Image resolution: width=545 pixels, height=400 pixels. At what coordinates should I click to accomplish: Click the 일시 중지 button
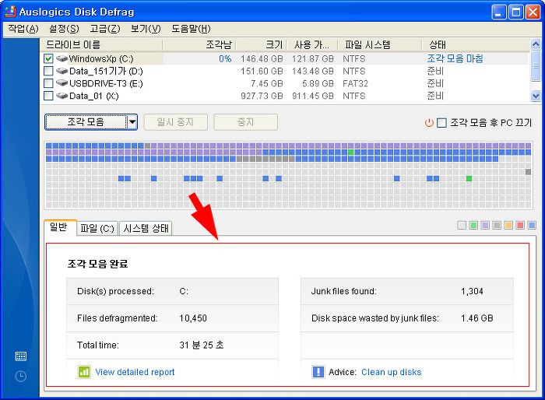point(175,122)
